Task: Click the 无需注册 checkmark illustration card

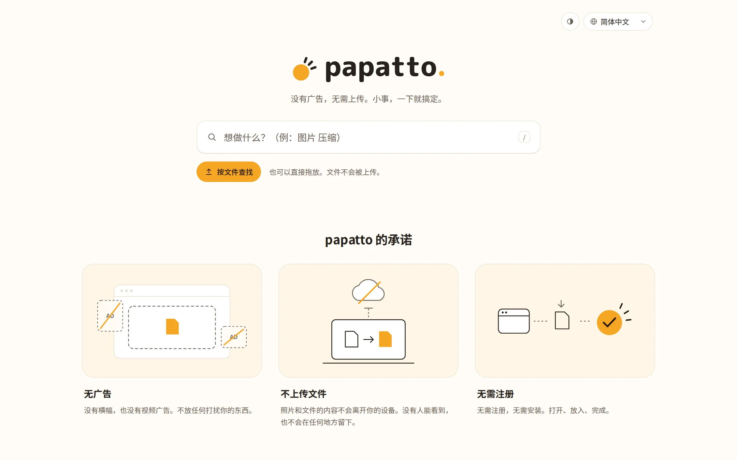Action: coord(565,321)
